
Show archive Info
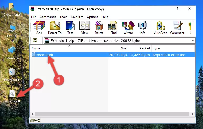(x=143, y=27)
